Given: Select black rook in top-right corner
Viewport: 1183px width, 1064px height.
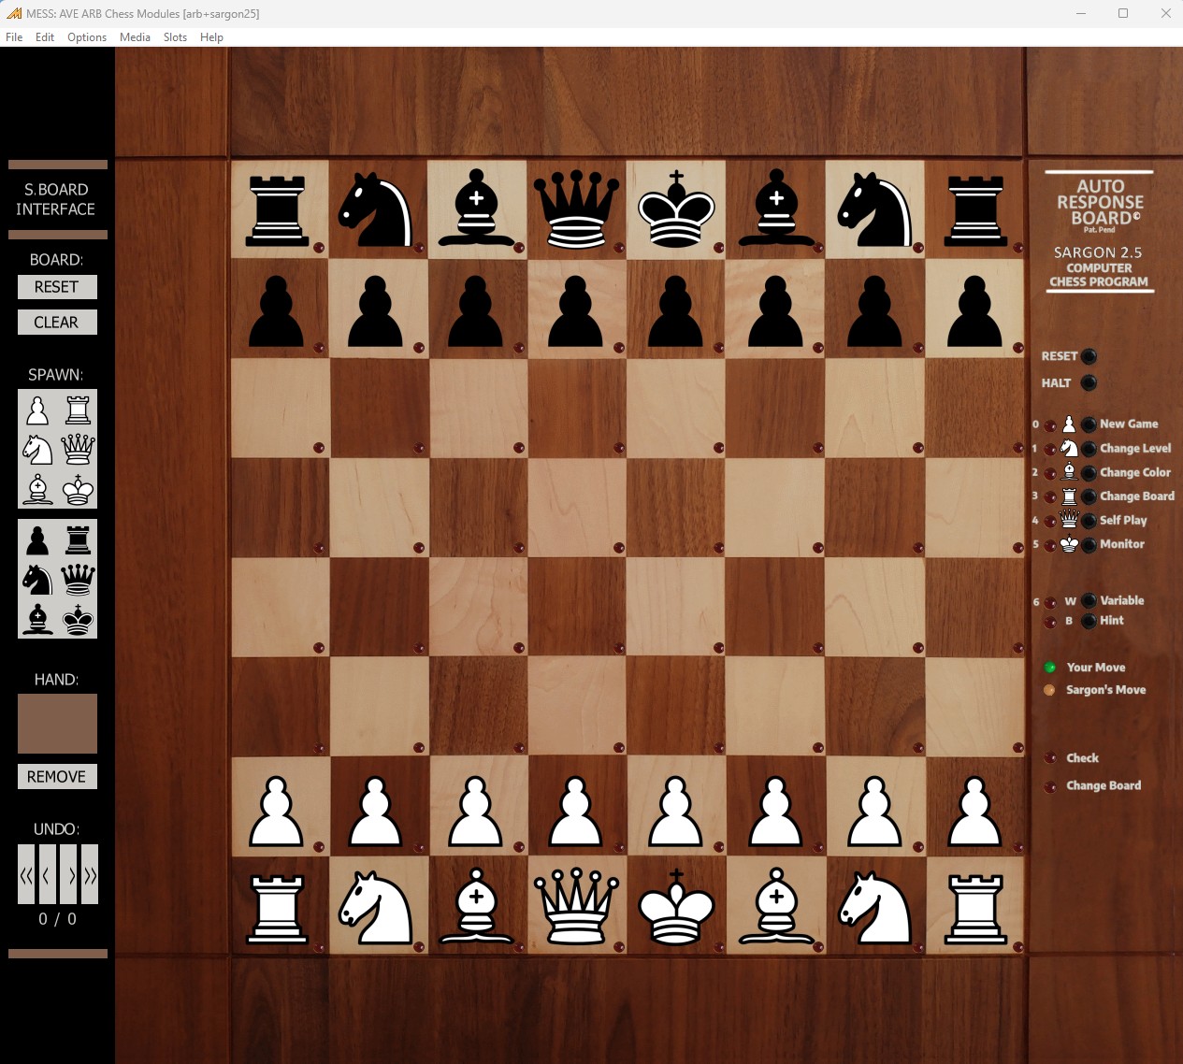Looking at the screenshot, I should (x=975, y=210).
